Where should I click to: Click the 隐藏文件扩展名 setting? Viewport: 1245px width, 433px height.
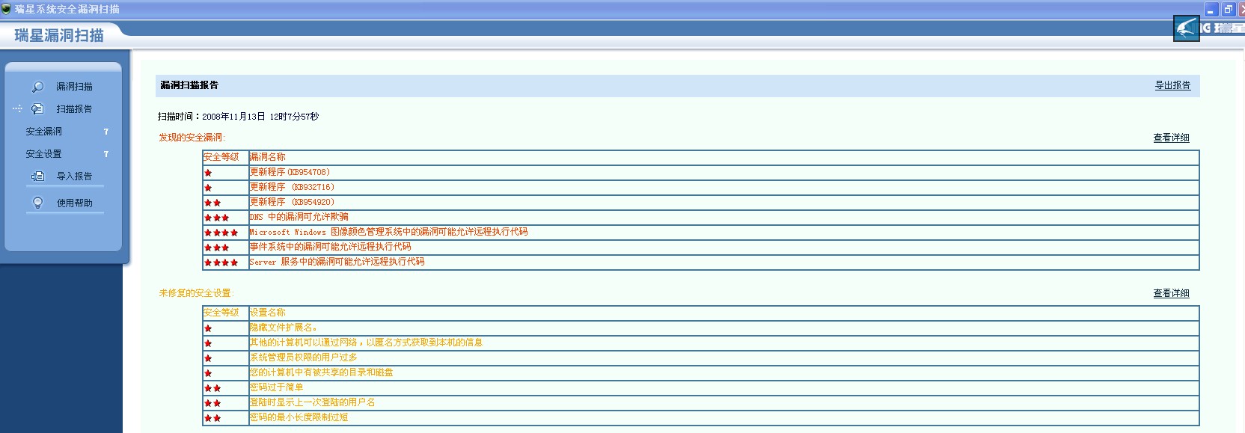coord(284,328)
